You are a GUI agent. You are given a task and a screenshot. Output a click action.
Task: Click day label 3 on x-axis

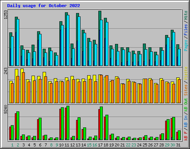23,145
